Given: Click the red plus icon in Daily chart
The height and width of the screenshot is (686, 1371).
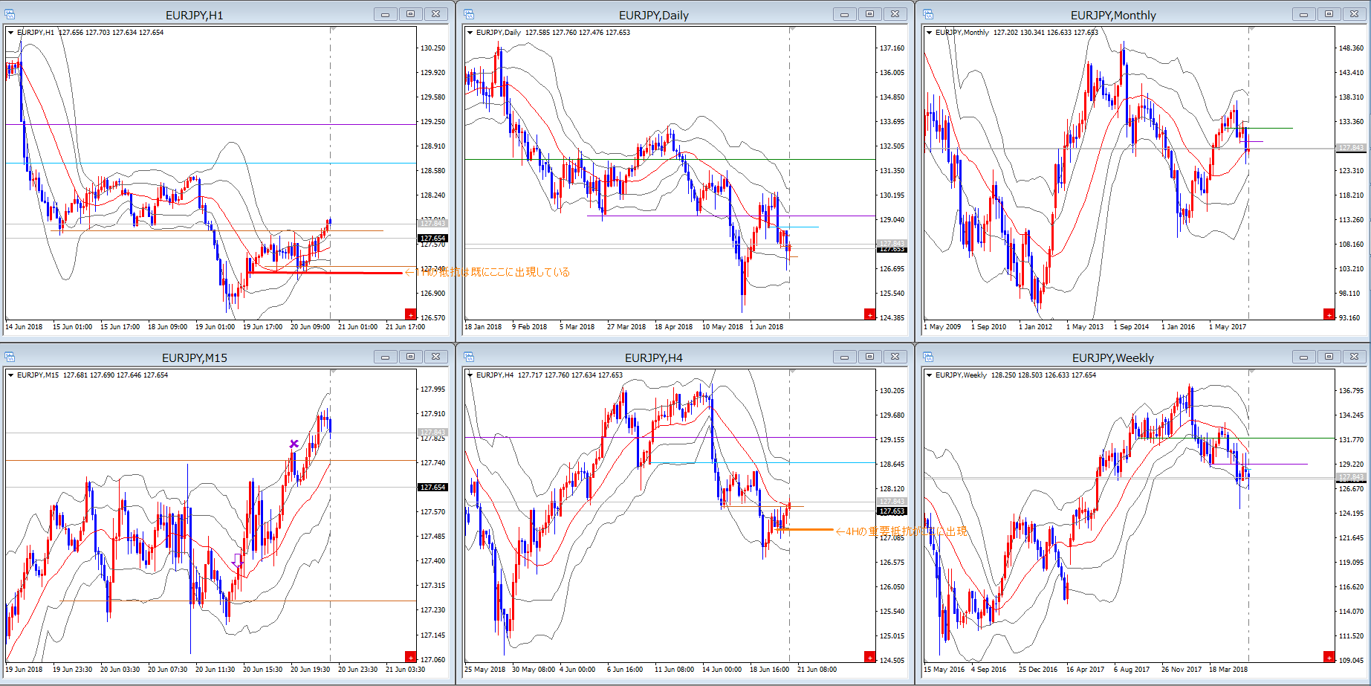Looking at the screenshot, I should 869,314.
